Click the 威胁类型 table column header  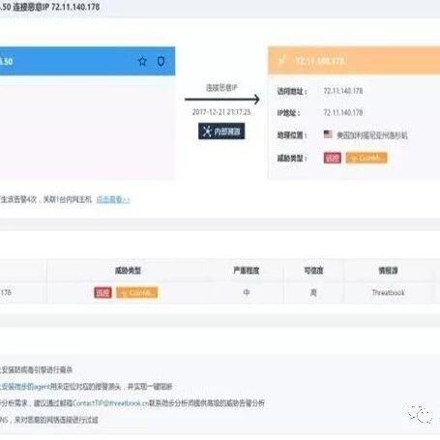pos(128,270)
